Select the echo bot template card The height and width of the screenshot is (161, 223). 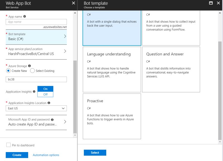(x=112, y=28)
